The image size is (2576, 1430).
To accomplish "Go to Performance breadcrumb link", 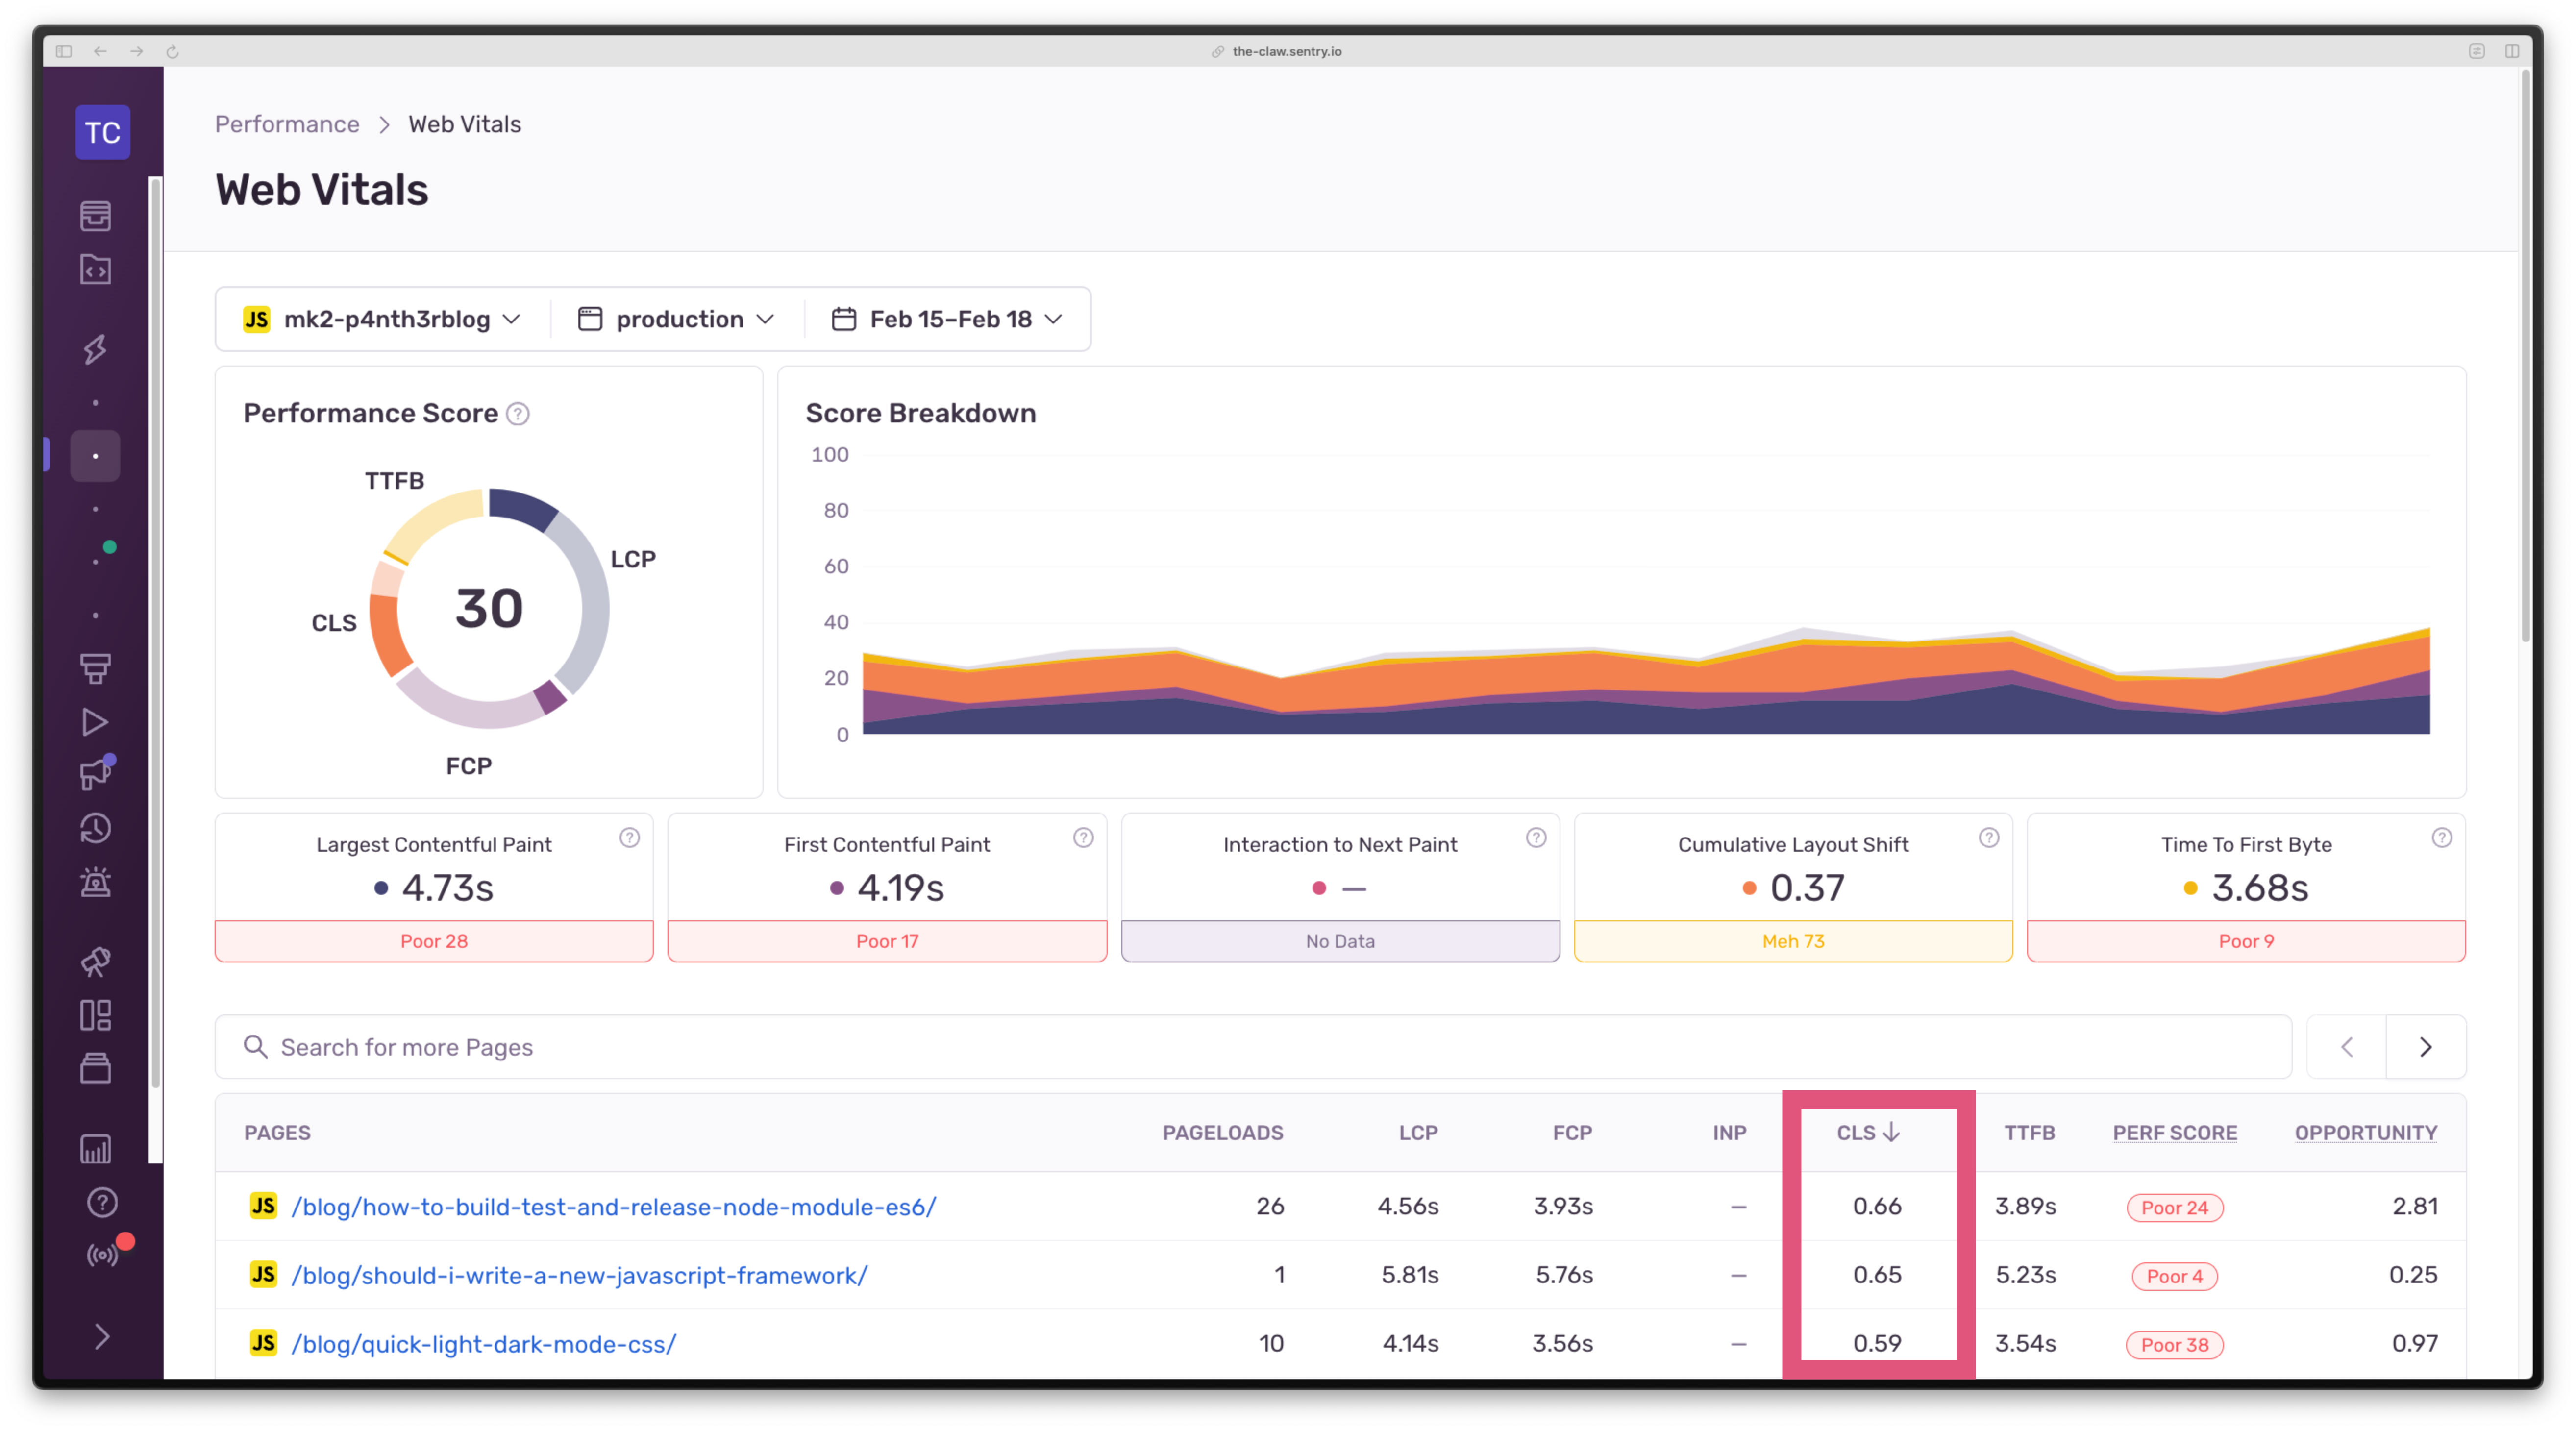I will tap(287, 124).
